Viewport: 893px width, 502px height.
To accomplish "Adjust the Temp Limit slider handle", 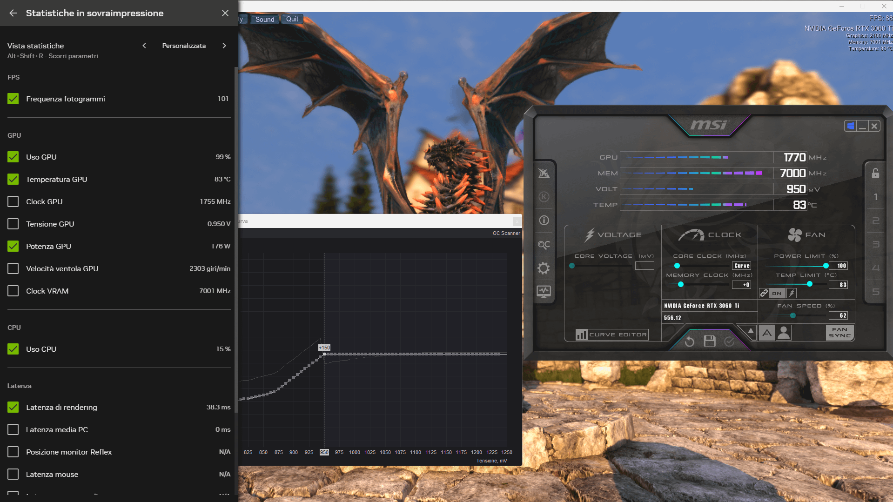I will (x=810, y=284).
